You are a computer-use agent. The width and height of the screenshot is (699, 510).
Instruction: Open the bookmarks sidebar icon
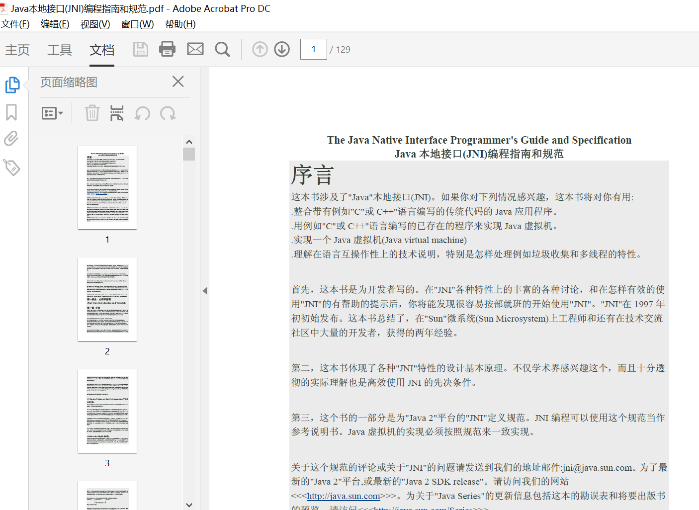click(11, 112)
